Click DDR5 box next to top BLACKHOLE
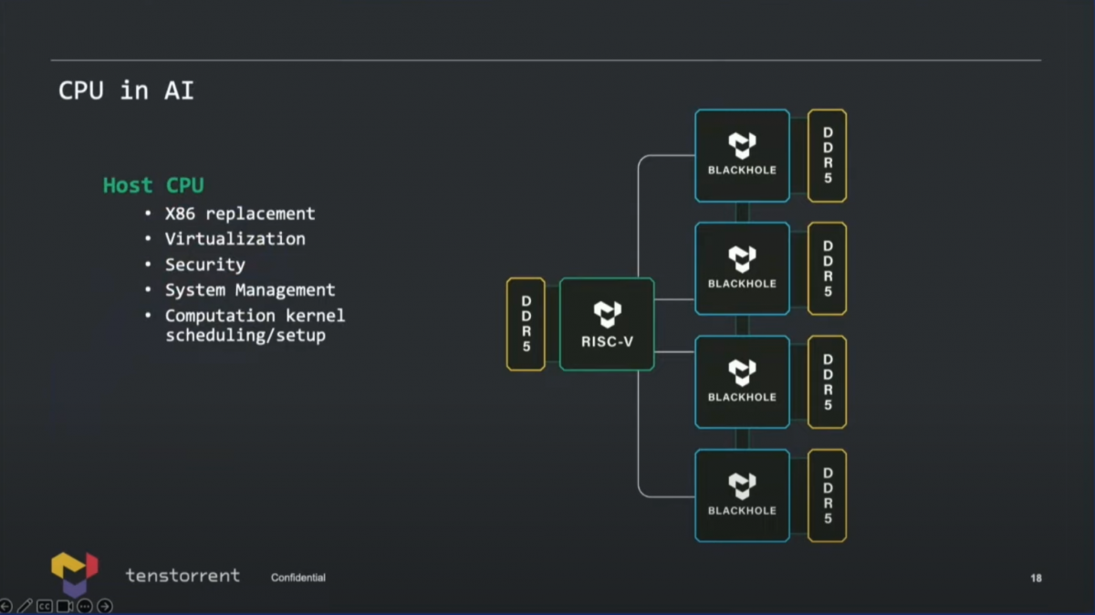Image resolution: width=1095 pixels, height=615 pixels. tap(828, 155)
